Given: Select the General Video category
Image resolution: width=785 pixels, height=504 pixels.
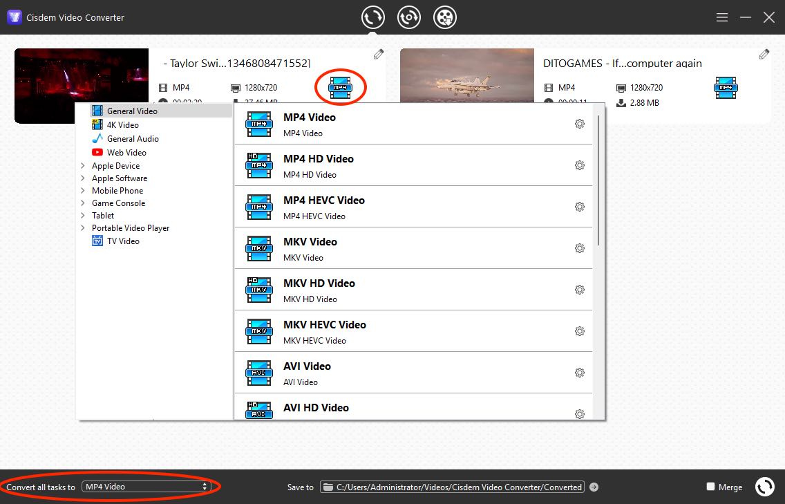Looking at the screenshot, I should pos(161,111).
